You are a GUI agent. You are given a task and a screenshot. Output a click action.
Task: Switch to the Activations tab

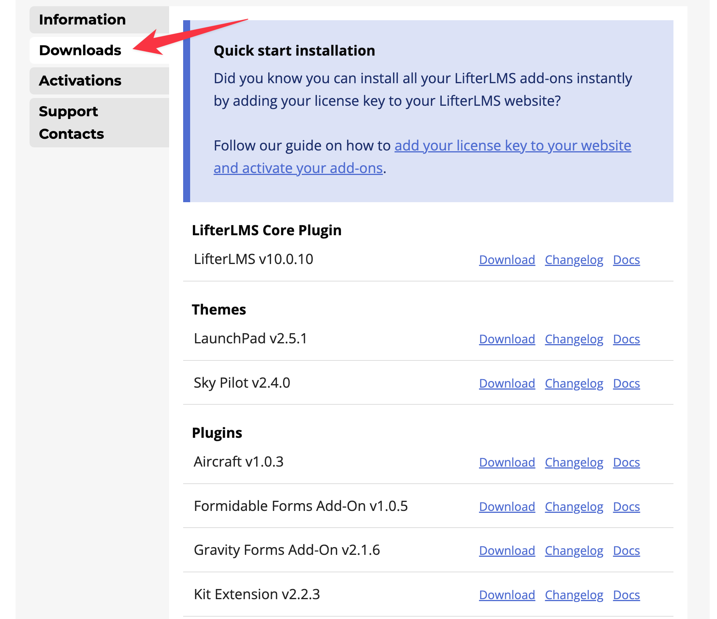[x=99, y=81]
